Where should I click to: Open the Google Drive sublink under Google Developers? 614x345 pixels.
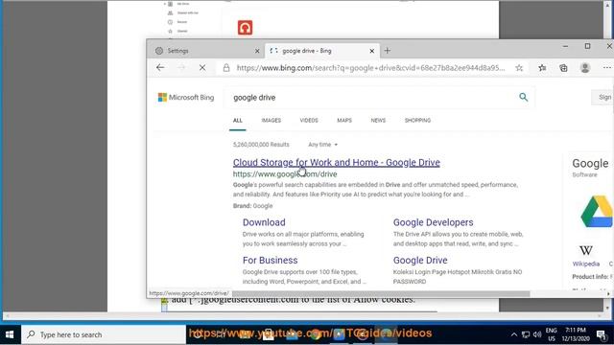tap(420, 260)
